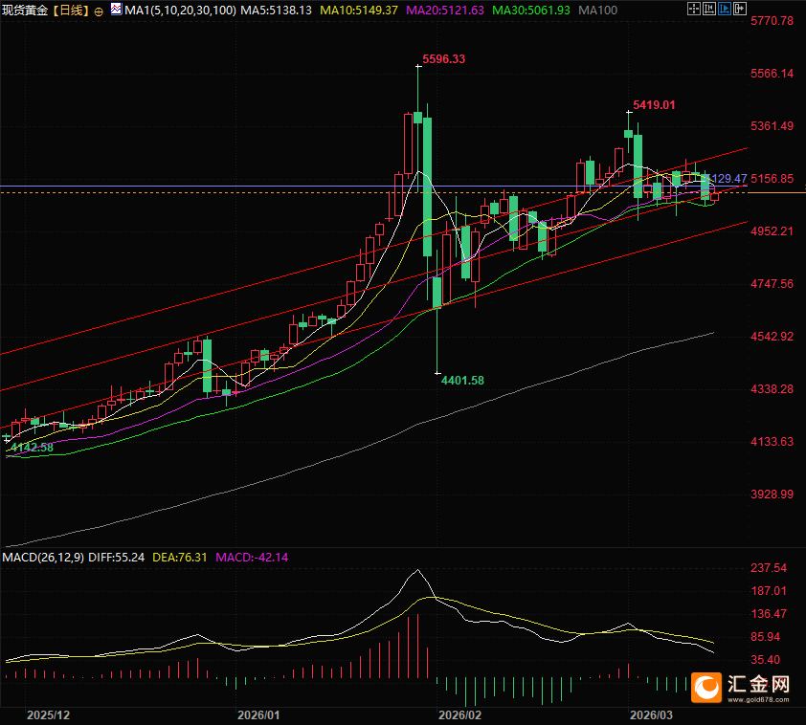This screenshot has width=806, height=725.
Task: Click the crosshair cursor icon at top right
Action: (x=693, y=9)
